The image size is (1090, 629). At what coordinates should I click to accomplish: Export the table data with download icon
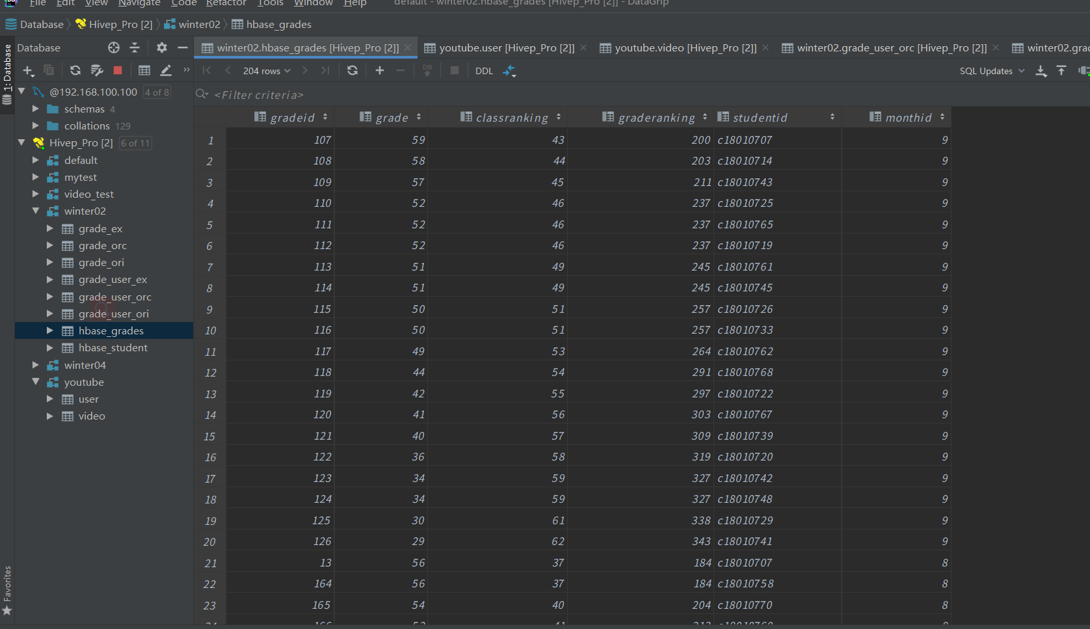tap(1041, 70)
